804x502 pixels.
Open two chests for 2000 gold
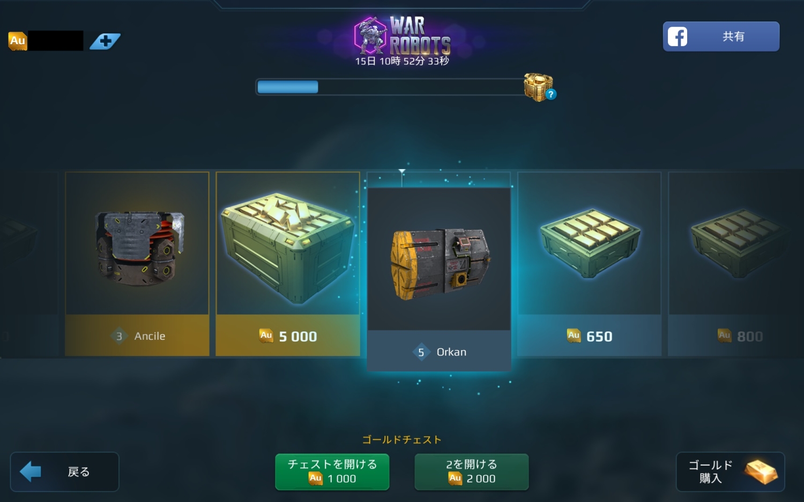[472, 471]
